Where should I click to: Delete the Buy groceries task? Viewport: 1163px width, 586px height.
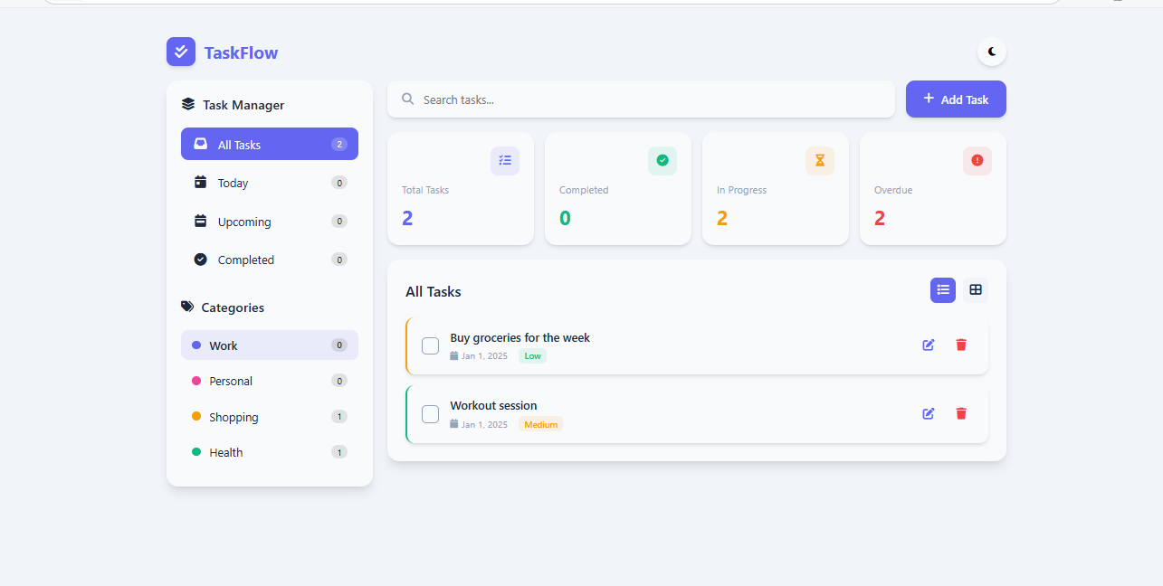961,345
